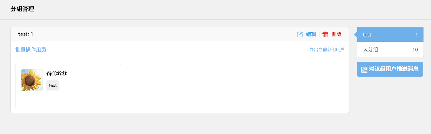Screen dimensions: 431x134
Task: Click the pencil edit icon for group test
Action: click(300, 34)
